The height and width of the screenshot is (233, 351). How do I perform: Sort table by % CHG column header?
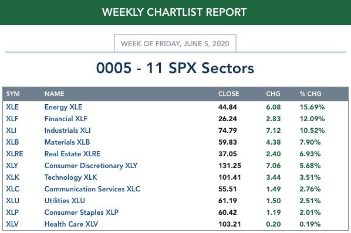(310, 94)
